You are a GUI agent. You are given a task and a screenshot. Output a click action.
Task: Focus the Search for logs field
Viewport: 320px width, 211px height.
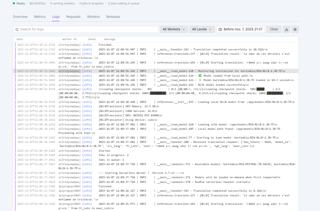[x=88, y=29]
